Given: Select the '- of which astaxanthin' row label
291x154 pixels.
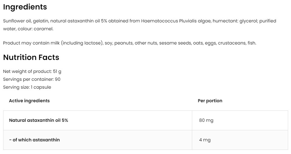Looking at the screenshot, I should (x=34, y=140).
